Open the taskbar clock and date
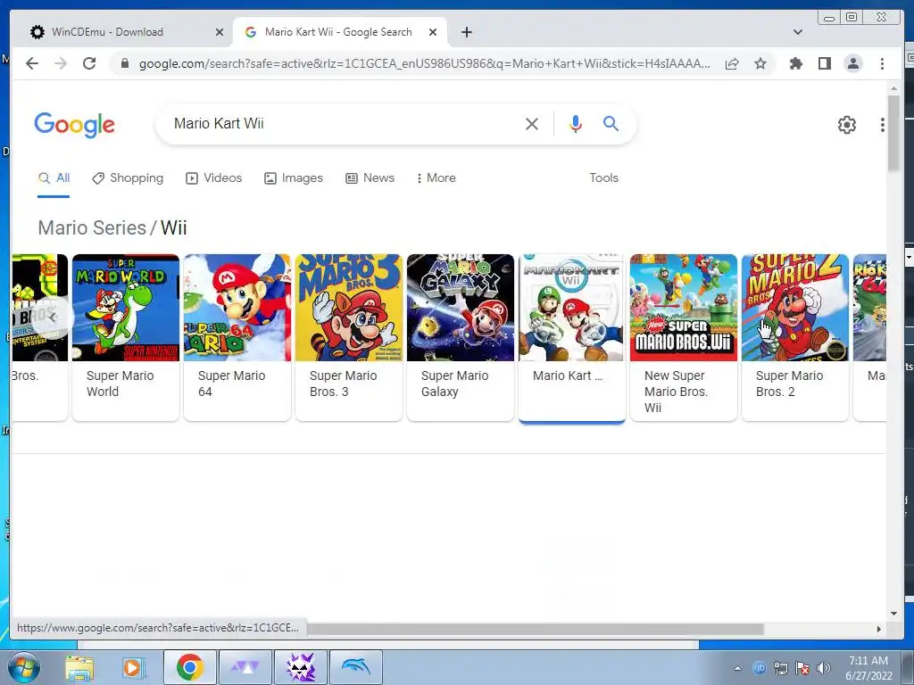 point(868,668)
